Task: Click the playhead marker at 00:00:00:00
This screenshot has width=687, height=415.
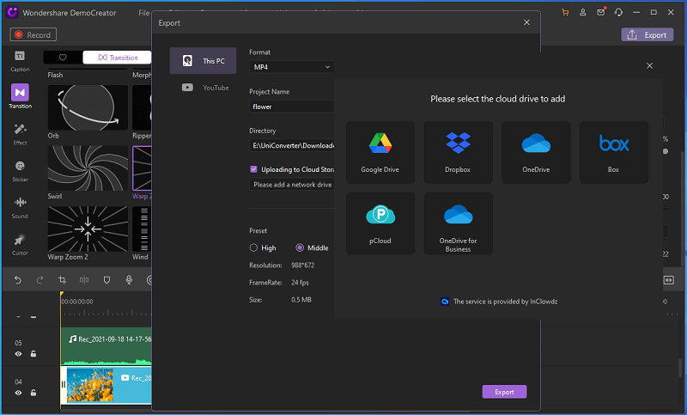Action: (61, 294)
